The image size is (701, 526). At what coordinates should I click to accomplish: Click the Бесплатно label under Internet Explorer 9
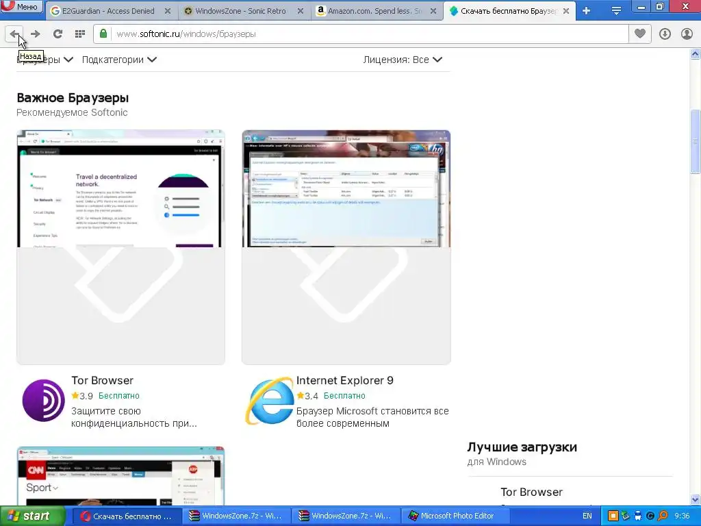click(344, 396)
